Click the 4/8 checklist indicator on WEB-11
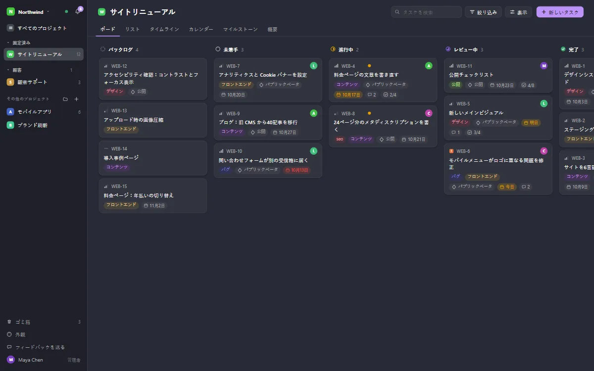 (x=528, y=85)
